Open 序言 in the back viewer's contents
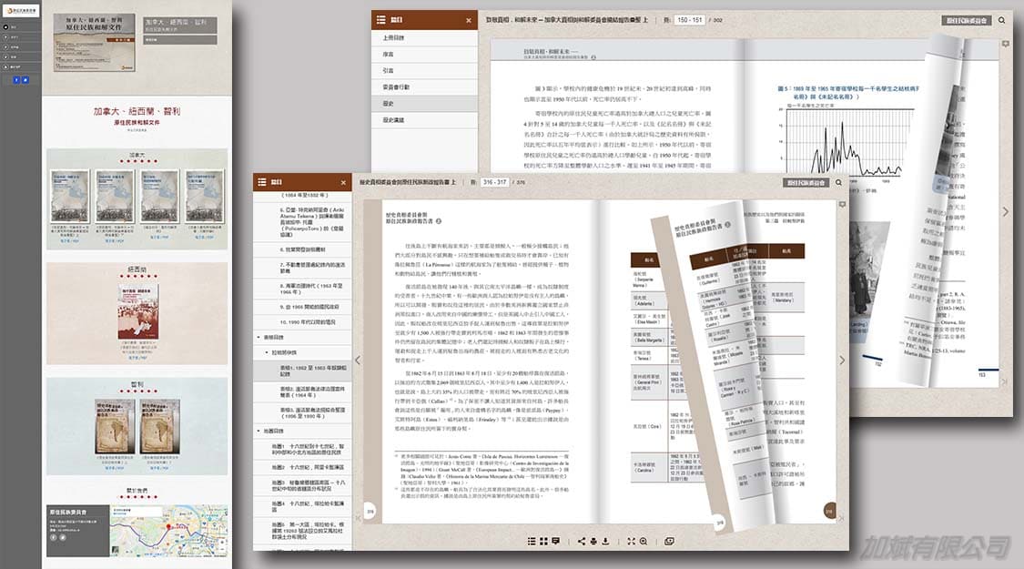The width and height of the screenshot is (1024, 569). point(425,55)
